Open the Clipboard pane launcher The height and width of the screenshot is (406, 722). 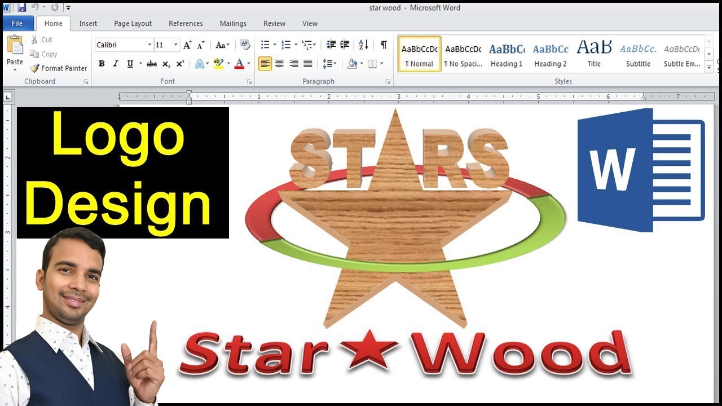(x=86, y=82)
